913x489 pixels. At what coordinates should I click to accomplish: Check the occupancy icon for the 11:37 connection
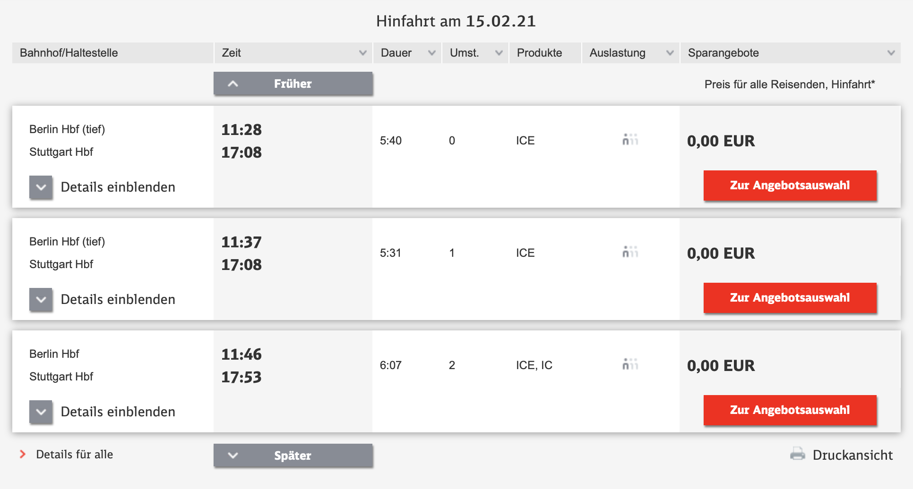click(x=630, y=252)
